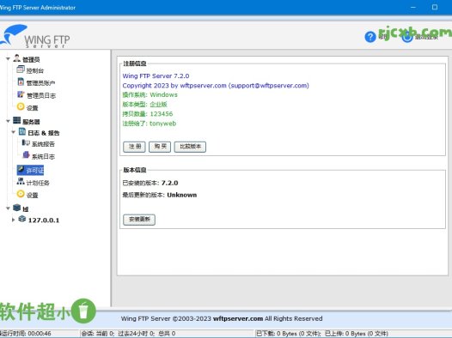The height and width of the screenshot is (338, 452).
Task: Click the 运行时间 00:00:46 status entry
Action: pos(26,334)
